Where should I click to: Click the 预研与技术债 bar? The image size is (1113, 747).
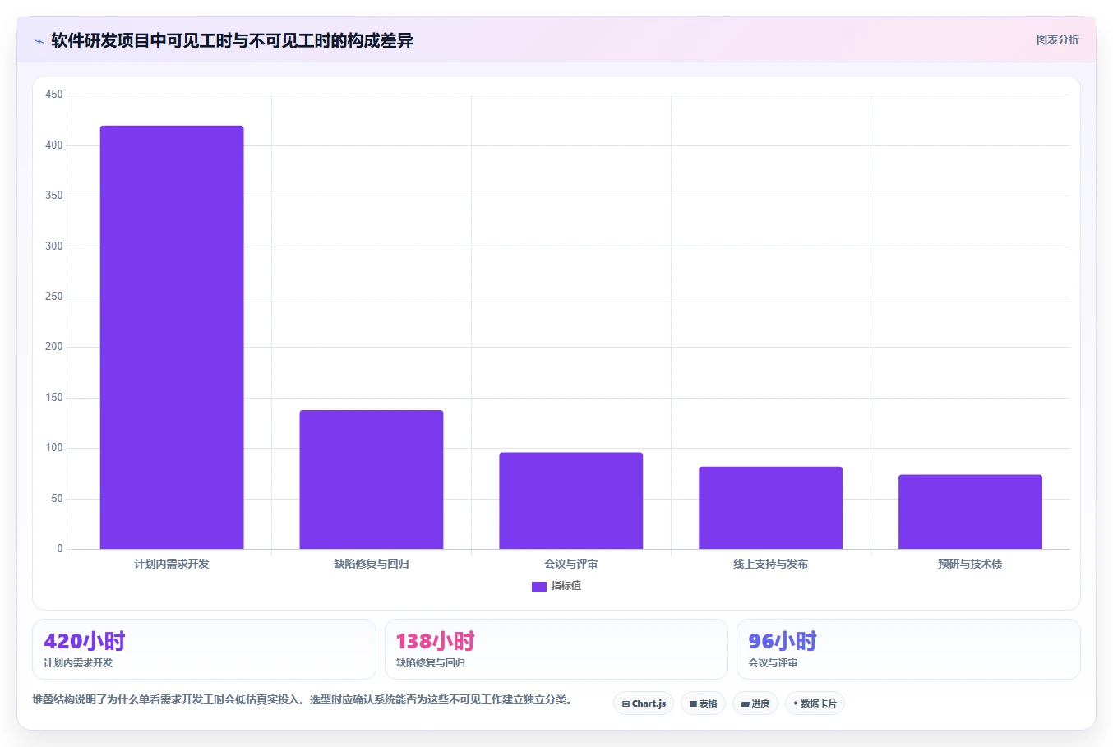coord(970,512)
